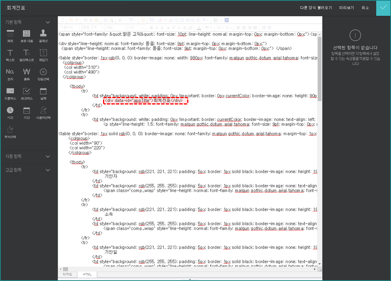
Task: Switch to the 디자인 tab
Action: [x=68, y=274]
